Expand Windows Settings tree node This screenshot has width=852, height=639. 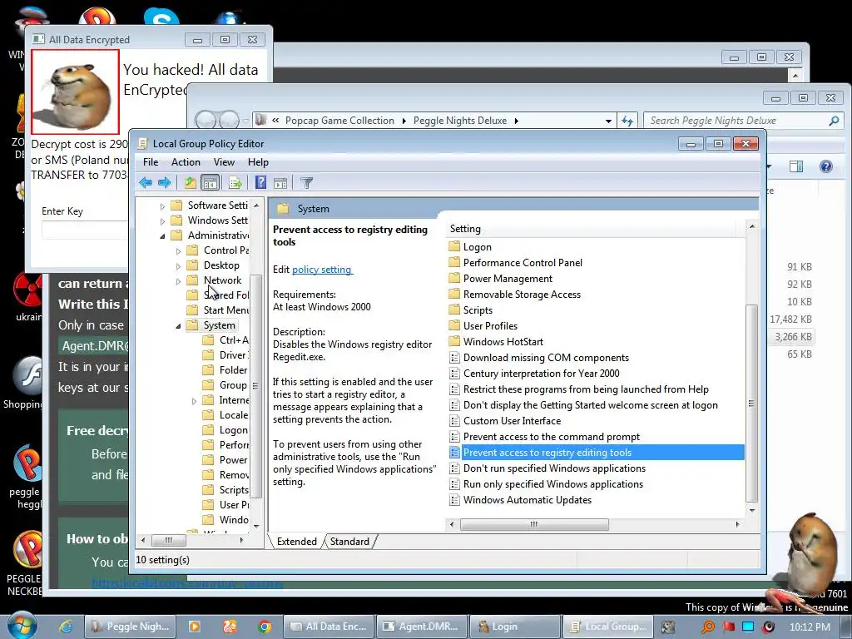[162, 221]
